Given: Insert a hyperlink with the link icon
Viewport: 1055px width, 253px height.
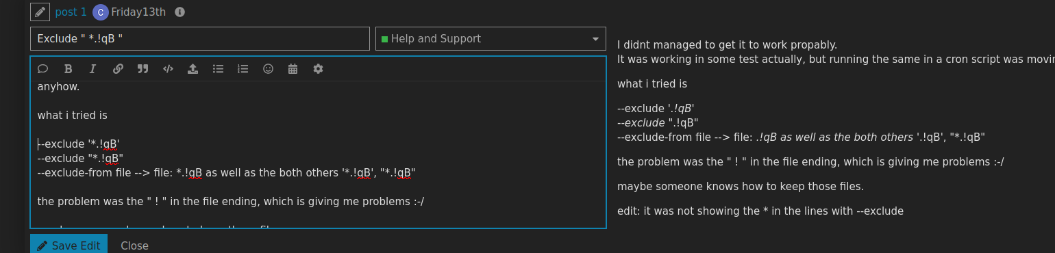Looking at the screenshot, I should (x=118, y=68).
